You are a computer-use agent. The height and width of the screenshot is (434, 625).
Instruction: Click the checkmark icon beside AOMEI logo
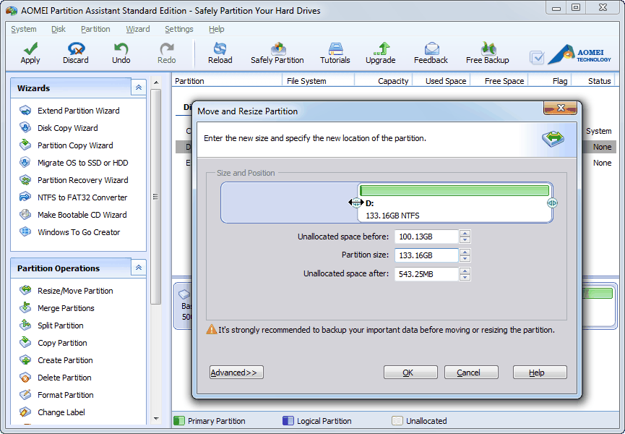(537, 57)
